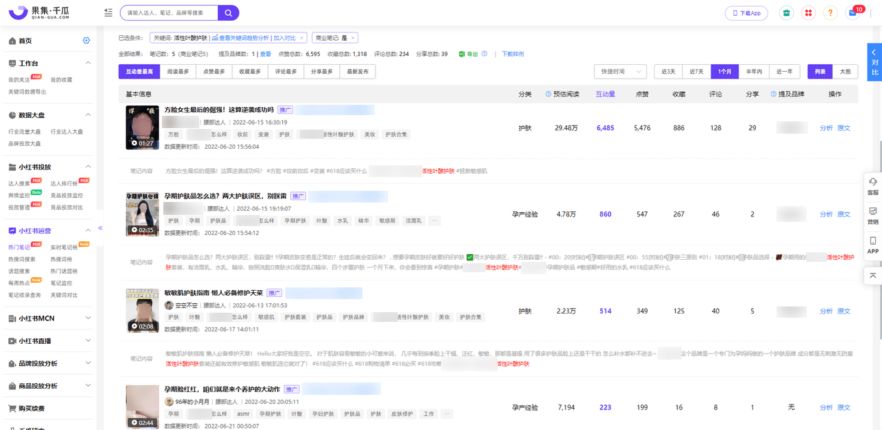Open the red four-dot apps icon
Screen dimensions: 882x430
[x=809, y=12]
